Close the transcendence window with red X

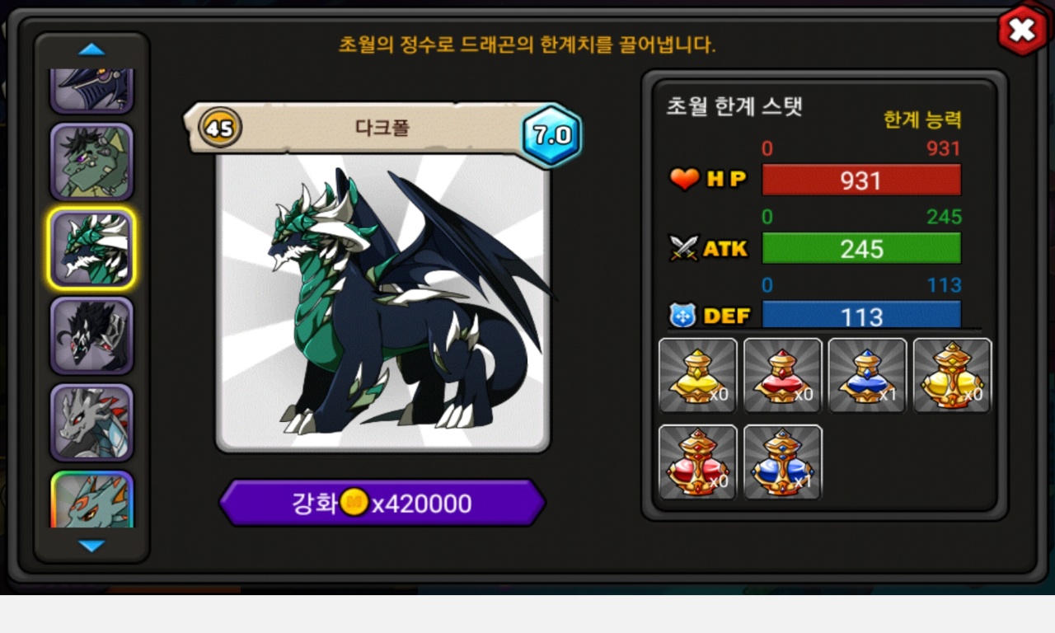tap(1022, 30)
